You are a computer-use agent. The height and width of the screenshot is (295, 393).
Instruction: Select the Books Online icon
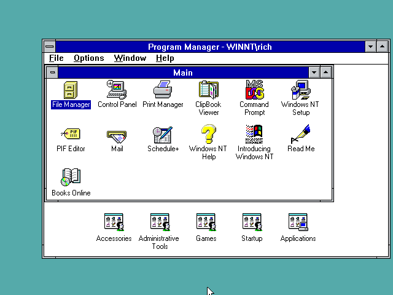point(71,178)
